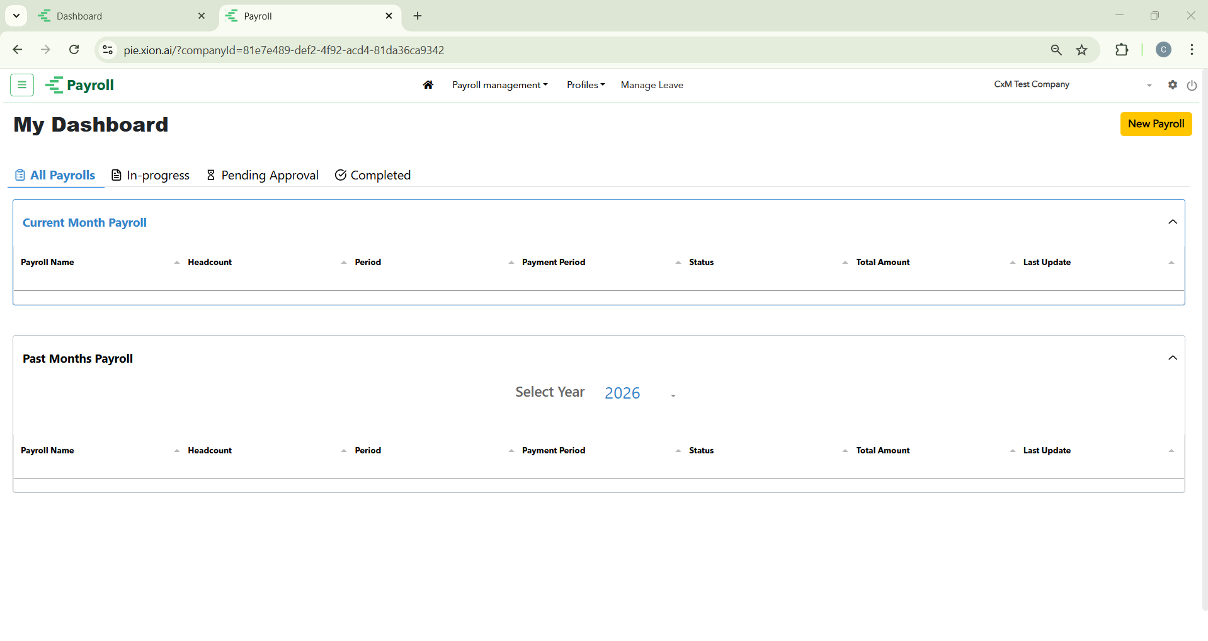Click the power logout icon

click(x=1192, y=85)
